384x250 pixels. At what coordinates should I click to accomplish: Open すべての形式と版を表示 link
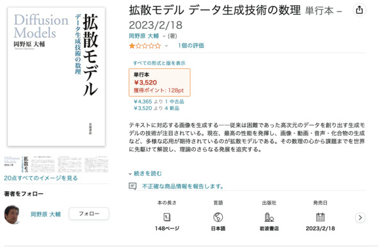159,63
